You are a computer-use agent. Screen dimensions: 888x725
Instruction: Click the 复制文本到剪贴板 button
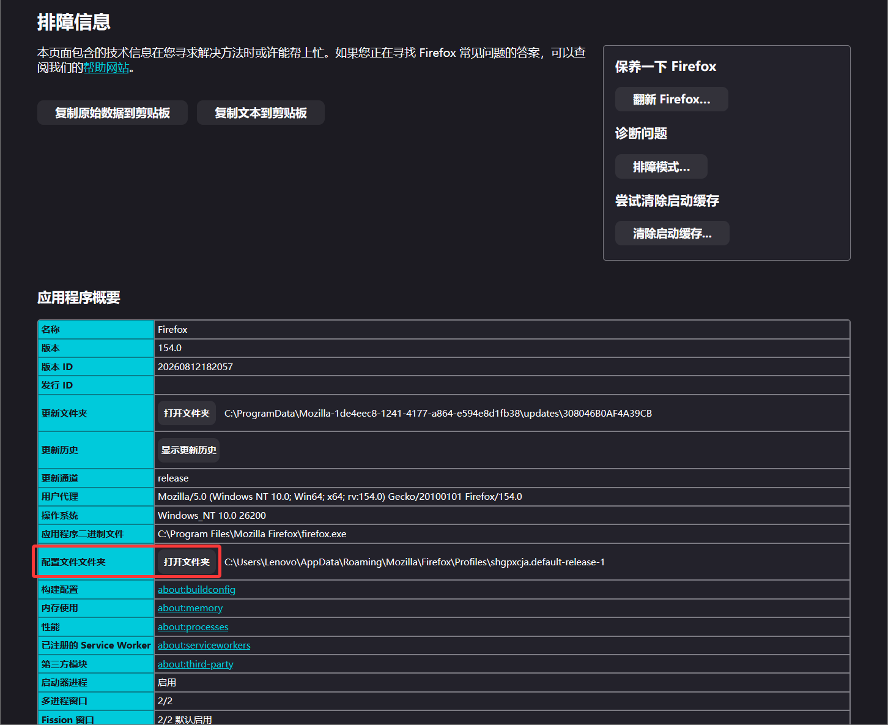(x=261, y=113)
